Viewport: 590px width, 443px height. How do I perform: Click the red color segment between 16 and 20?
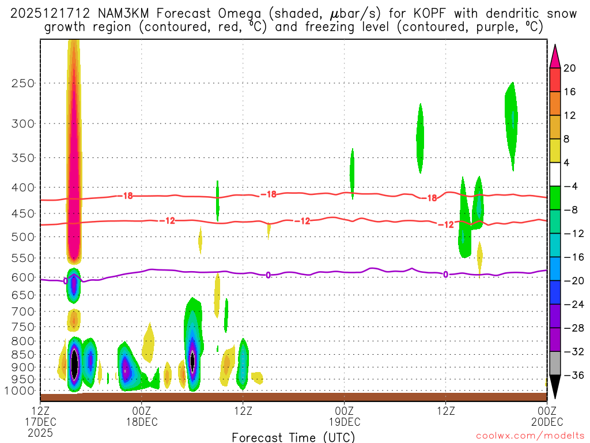(555, 80)
